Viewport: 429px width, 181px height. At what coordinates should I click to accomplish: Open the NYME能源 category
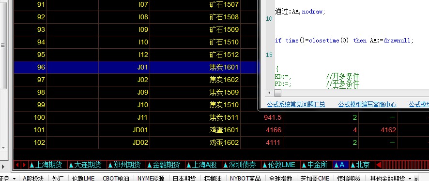click(x=151, y=178)
